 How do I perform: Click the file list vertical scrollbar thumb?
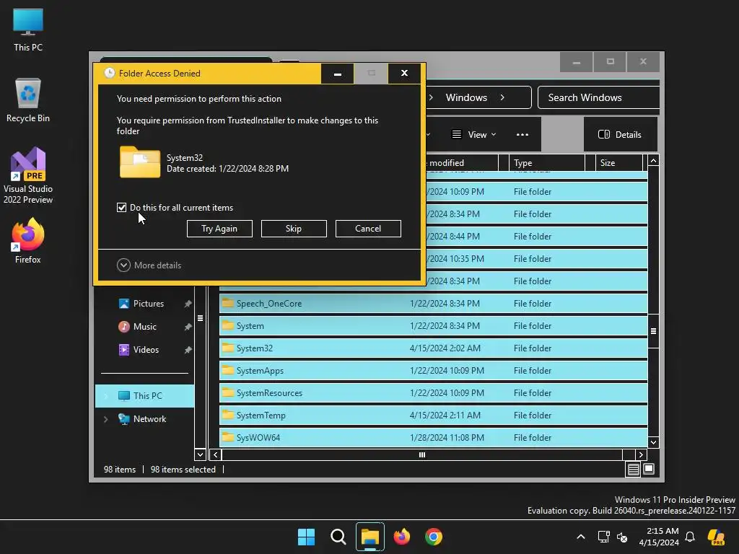[x=653, y=331]
